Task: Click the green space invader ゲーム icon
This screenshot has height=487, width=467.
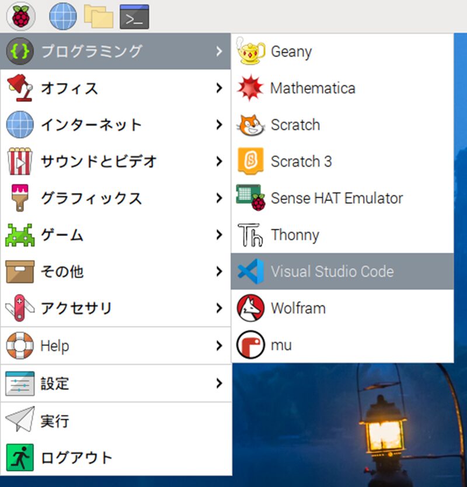Action: [20, 235]
